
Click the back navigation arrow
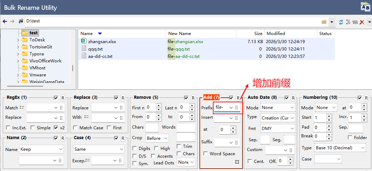(x=5, y=21)
